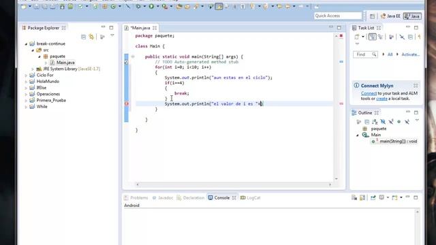
Task: Click the External Tools run icon
Action: 165,6
